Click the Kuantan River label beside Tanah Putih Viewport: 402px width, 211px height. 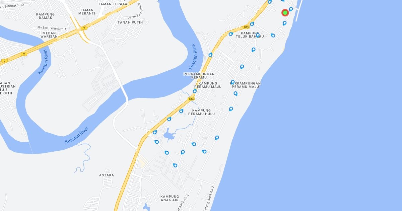click(x=193, y=57)
